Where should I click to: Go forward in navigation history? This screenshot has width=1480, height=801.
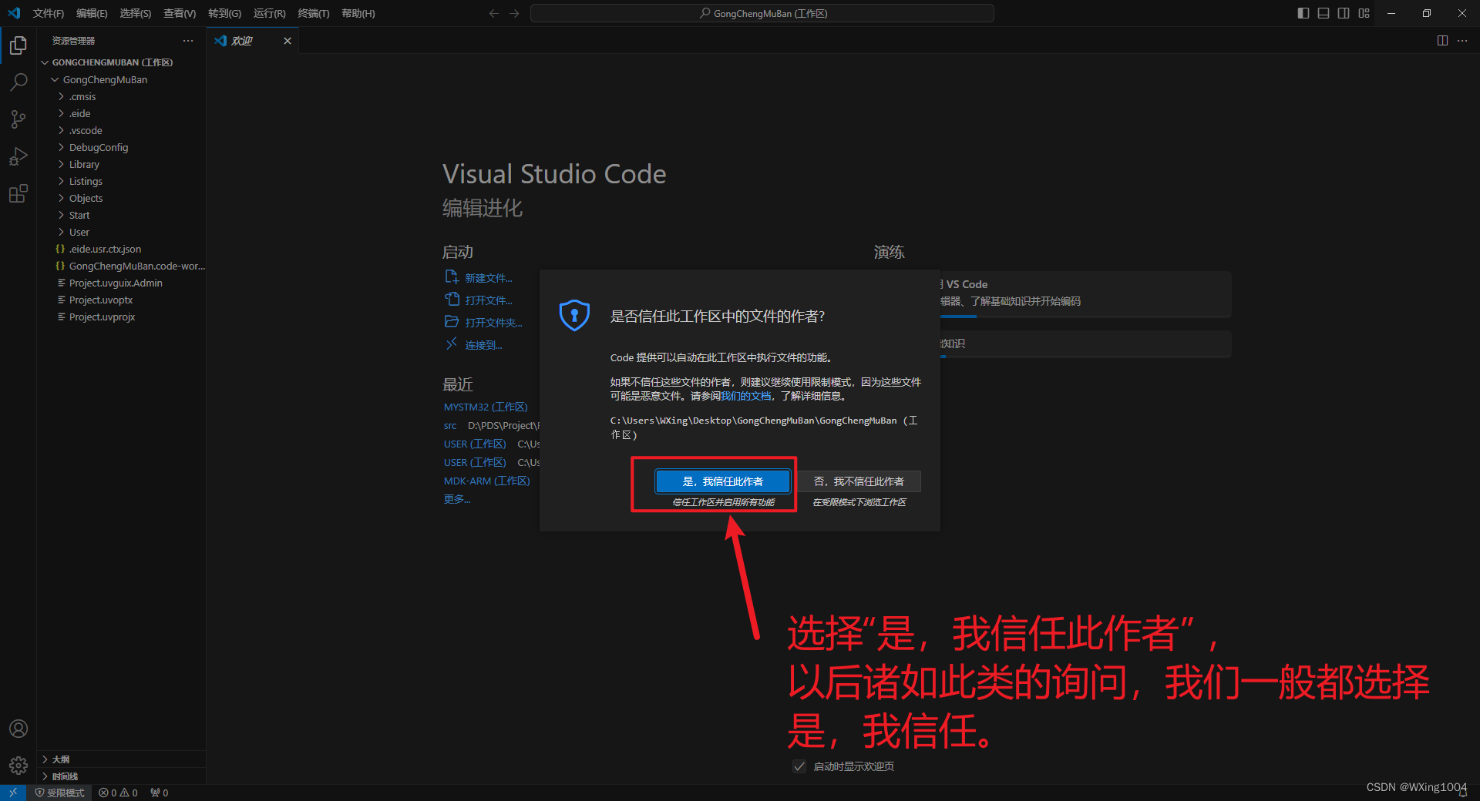click(514, 13)
